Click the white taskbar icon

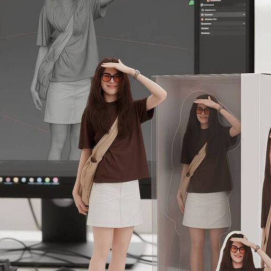31,180
